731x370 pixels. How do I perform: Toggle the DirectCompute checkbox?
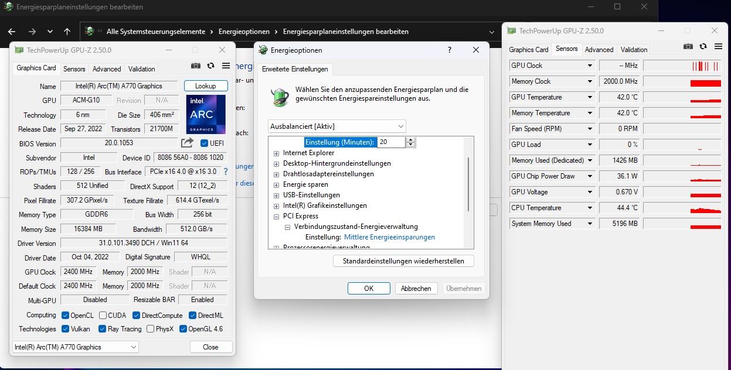click(x=136, y=315)
